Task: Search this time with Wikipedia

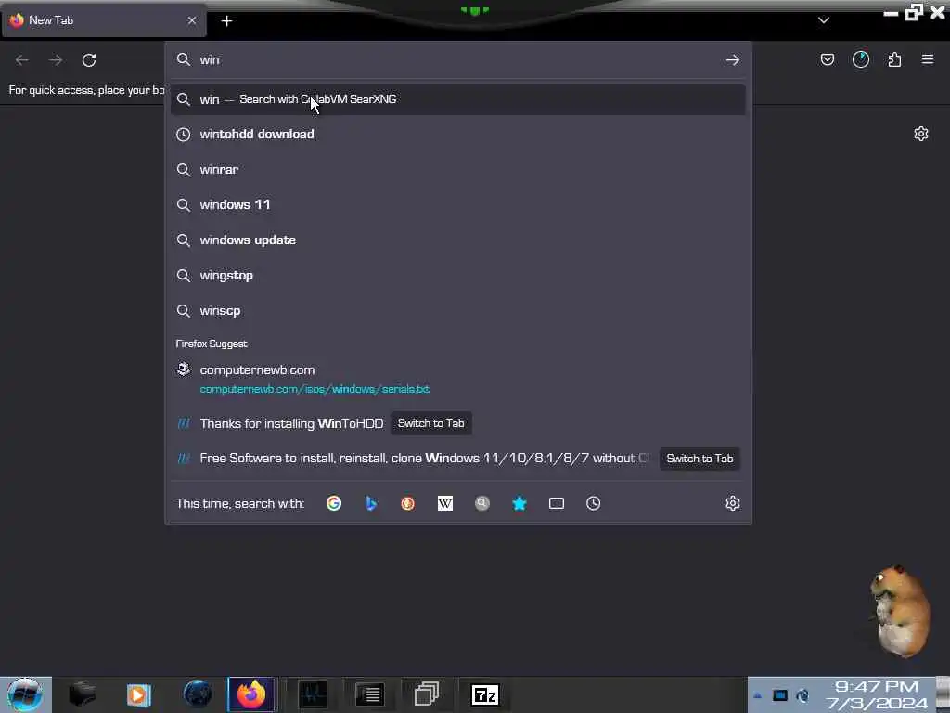Action: pyautogui.click(x=444, y=503)
